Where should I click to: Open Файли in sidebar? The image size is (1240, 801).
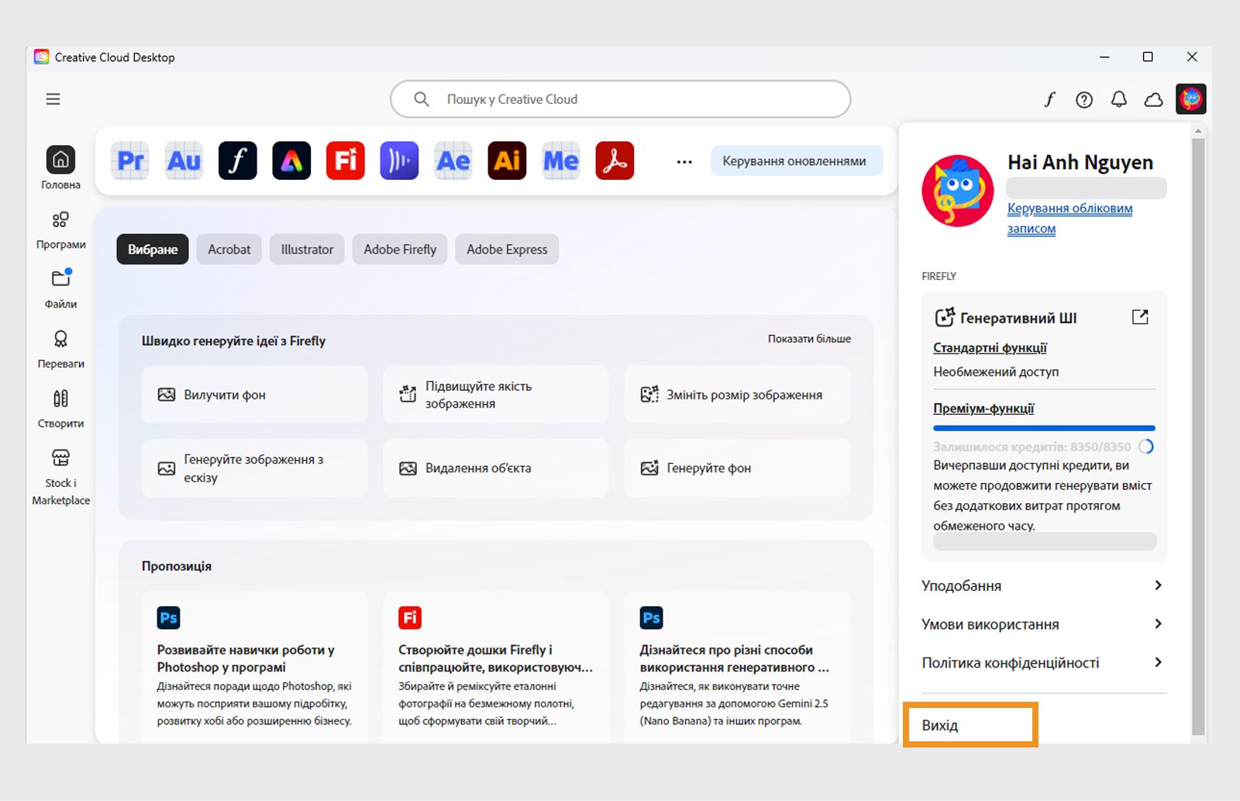point(60,288)
